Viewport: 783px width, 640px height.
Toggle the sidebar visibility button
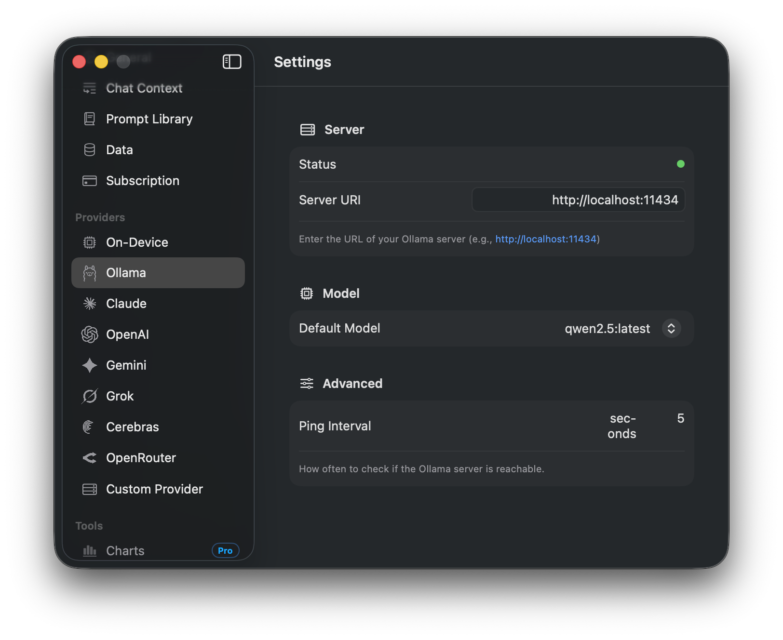pyautogui.click(x=232, y=62)
